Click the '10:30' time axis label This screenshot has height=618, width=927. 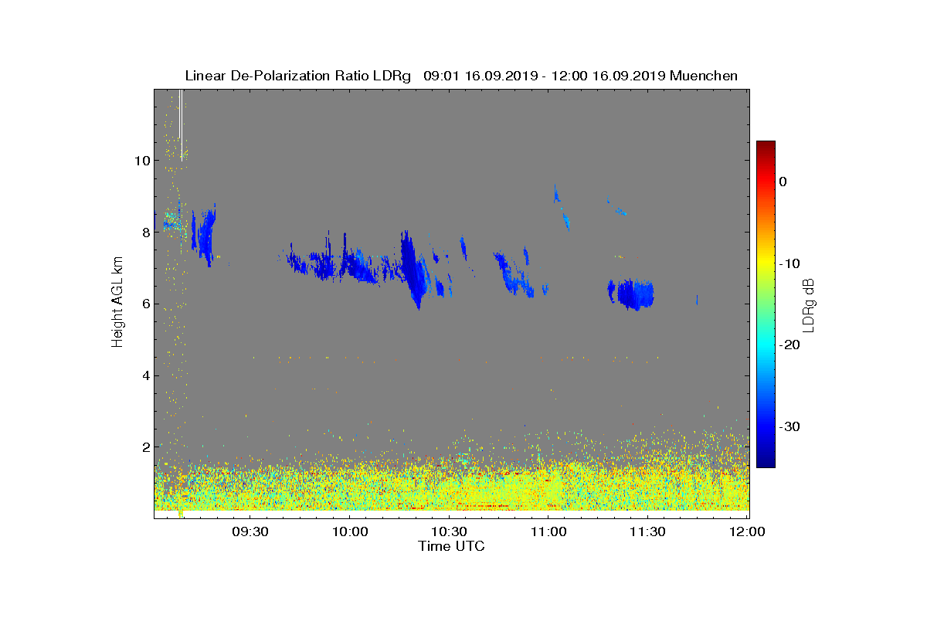tap(449, 531)
